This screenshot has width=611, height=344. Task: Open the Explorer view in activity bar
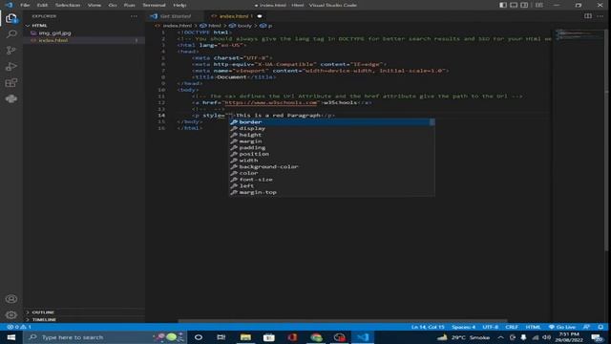point(11,18)
